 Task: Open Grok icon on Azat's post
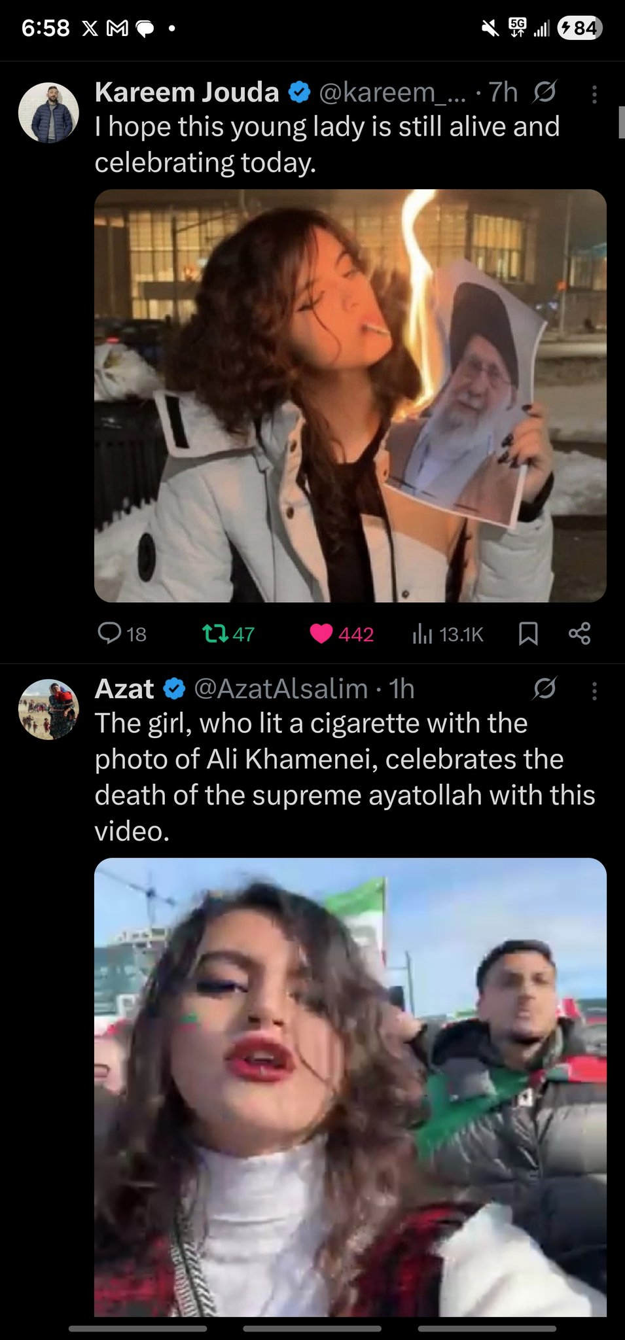(x=545, y=688)
